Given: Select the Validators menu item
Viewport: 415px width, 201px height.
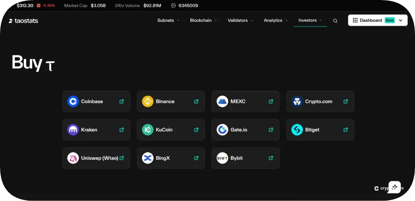Looking at the screenshot, I should tap(238, 20).
